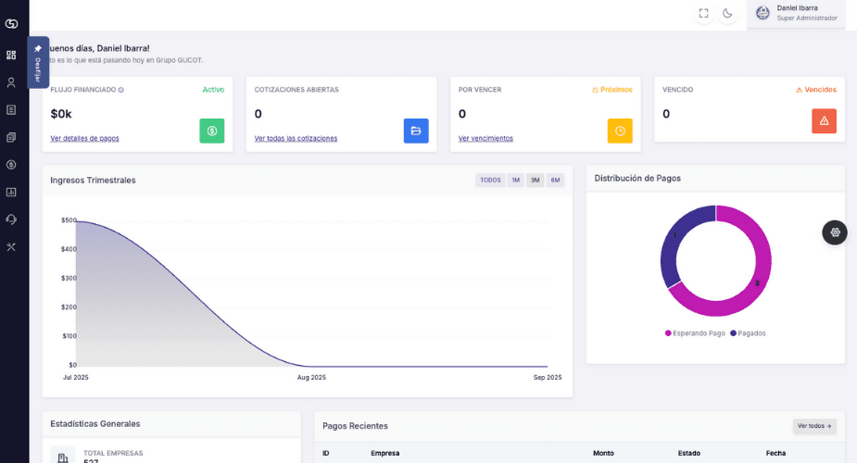Open the floating settings gear button

point(835,232)
